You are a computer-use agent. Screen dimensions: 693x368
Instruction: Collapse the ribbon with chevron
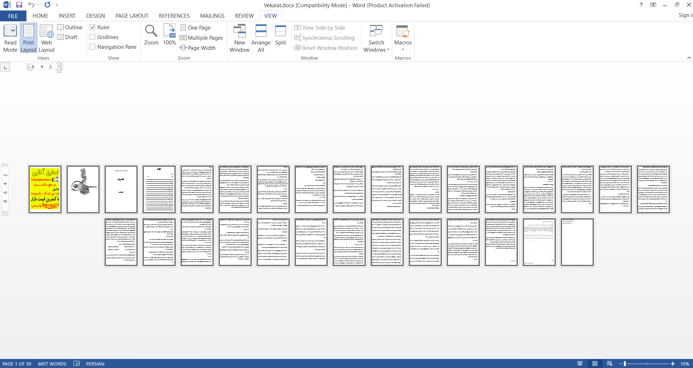coord(689,58)
